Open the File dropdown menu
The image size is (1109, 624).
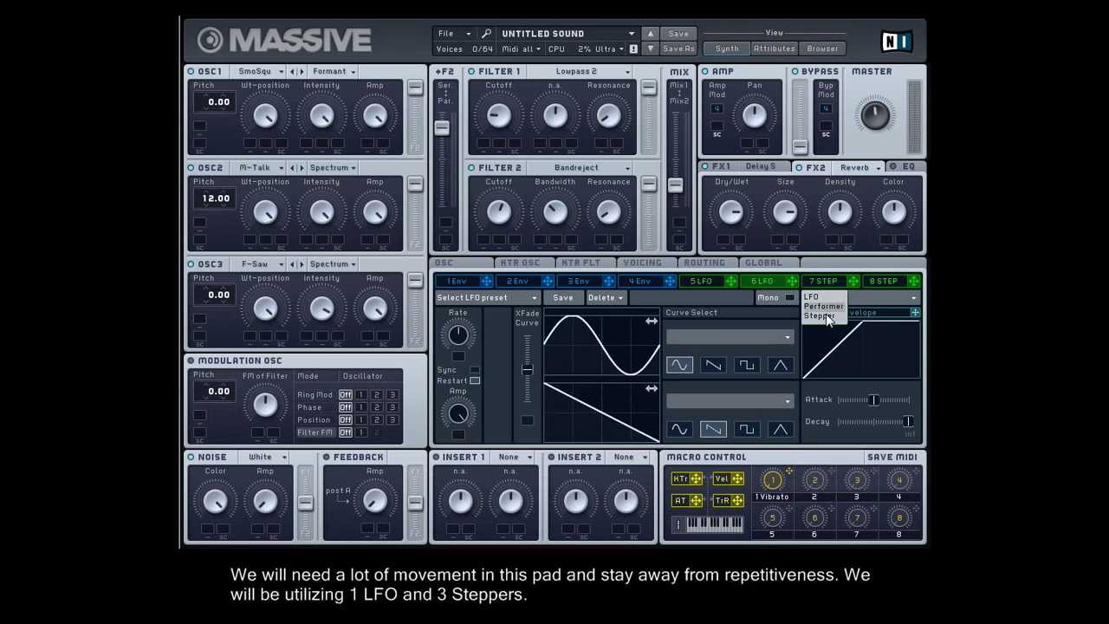click(x=454, y=34)
